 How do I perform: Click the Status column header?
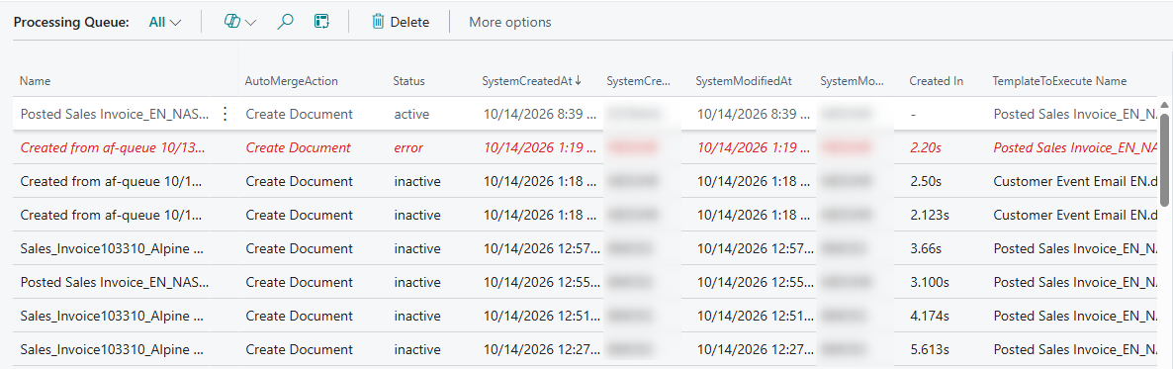408,81
